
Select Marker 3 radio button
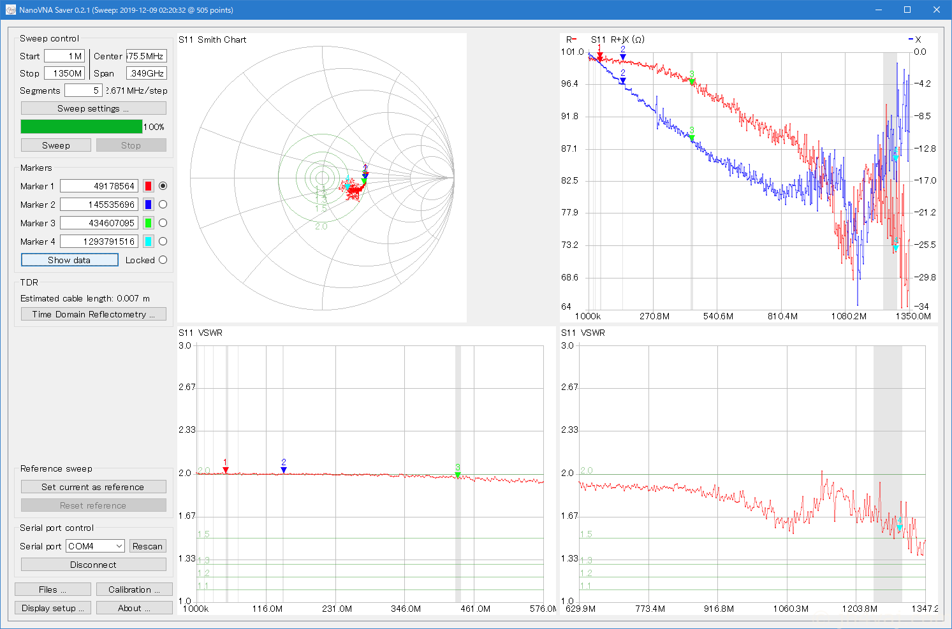pos(163,223)
